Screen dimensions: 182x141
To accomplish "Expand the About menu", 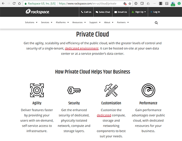I will tap(109, 23).
